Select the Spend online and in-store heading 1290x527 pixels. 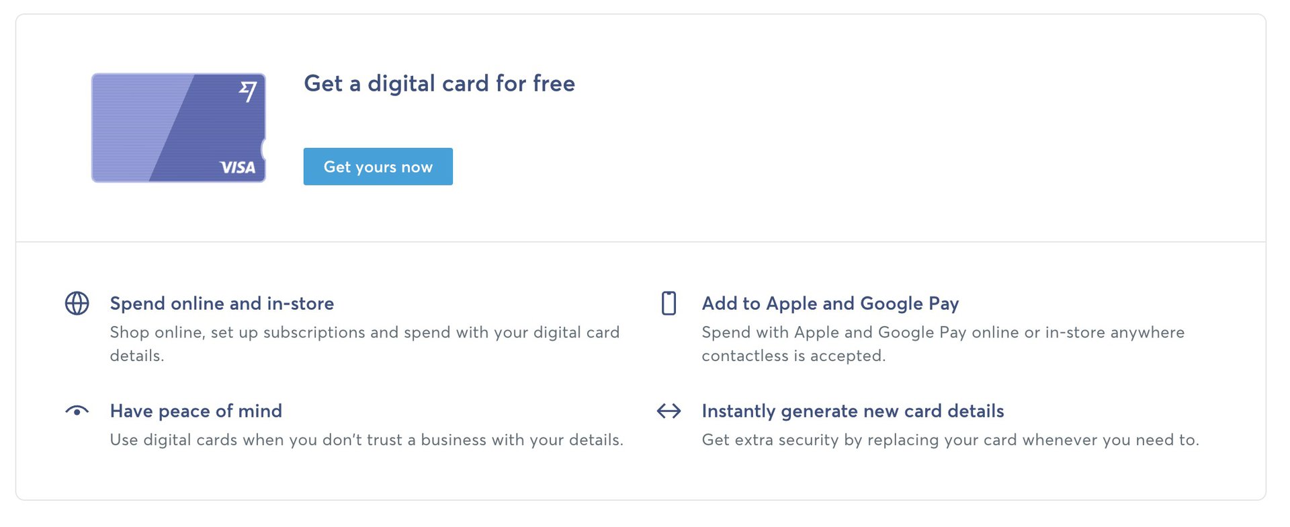[222, 303]
